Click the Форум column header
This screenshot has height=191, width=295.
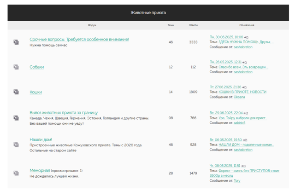click(92, 25)
